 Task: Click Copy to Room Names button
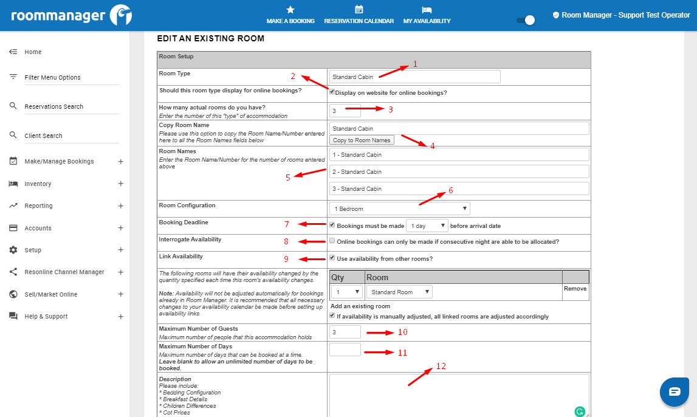(362, 140)
